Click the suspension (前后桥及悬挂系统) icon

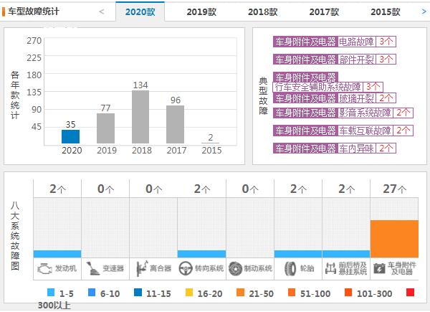[330, 268]
